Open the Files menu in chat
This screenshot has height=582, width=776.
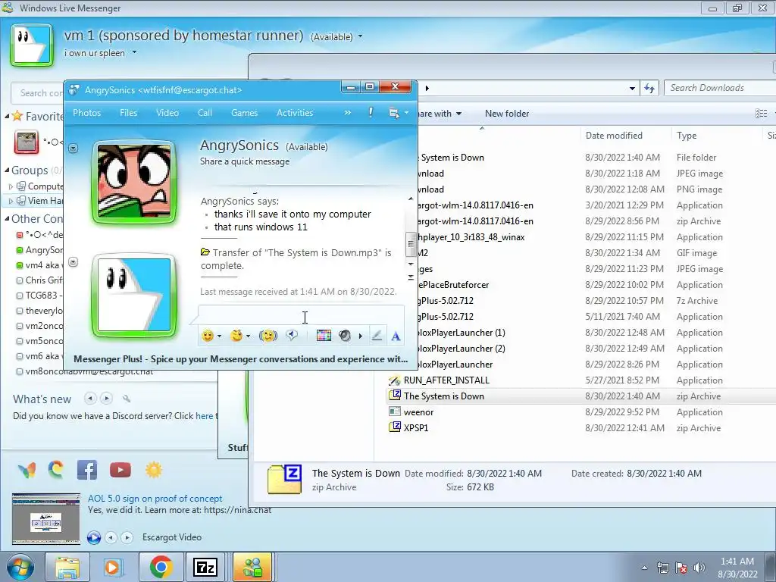point(128,113)
